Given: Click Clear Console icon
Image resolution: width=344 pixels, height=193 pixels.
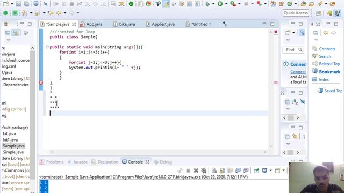Looking at the screenshot, I should pos(214,170).
